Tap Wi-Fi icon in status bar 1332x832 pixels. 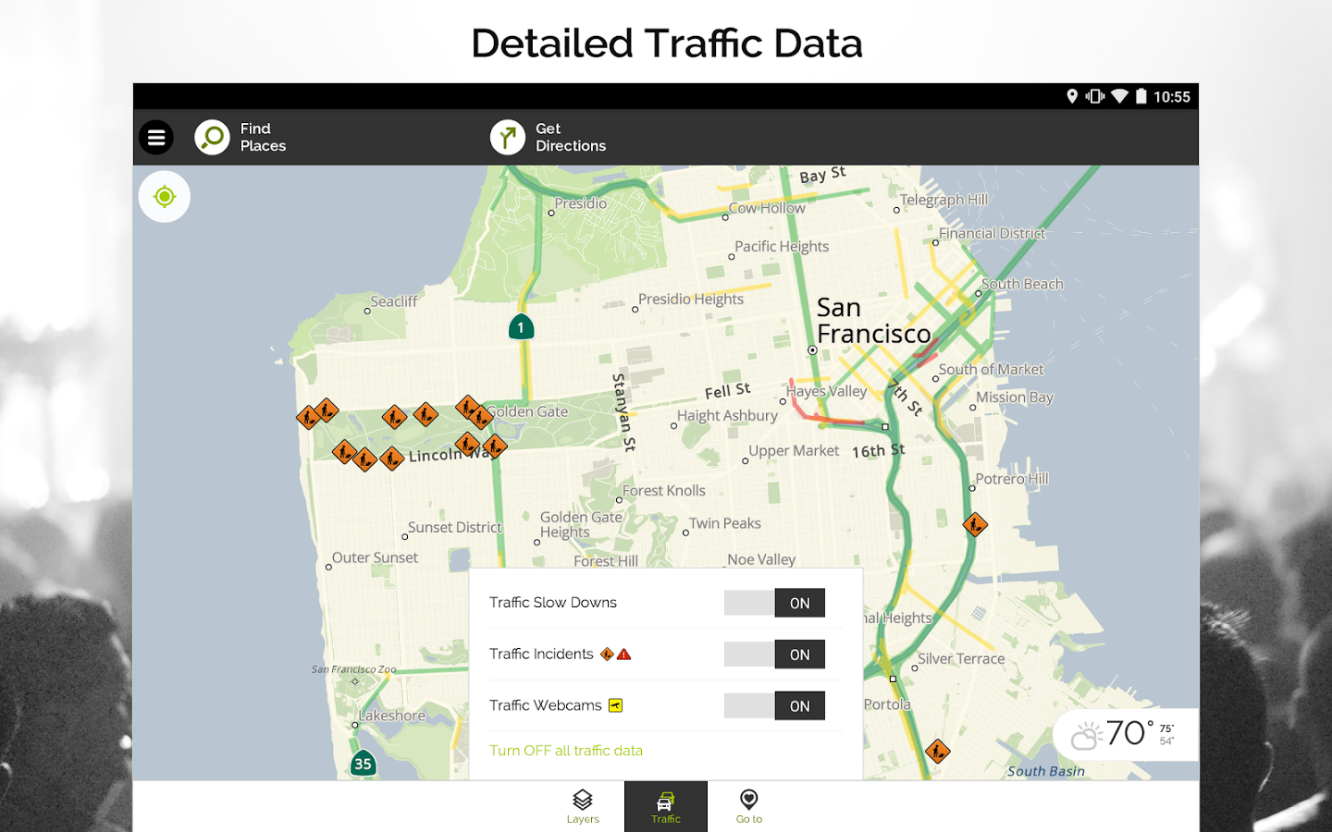click(x=1119, y=96)
